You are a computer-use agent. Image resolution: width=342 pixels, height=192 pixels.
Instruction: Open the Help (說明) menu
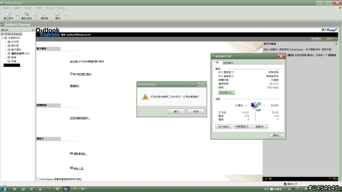coord(61,8)
